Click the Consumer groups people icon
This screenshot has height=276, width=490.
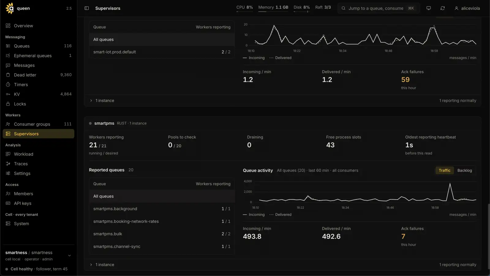tap(8, 124)
